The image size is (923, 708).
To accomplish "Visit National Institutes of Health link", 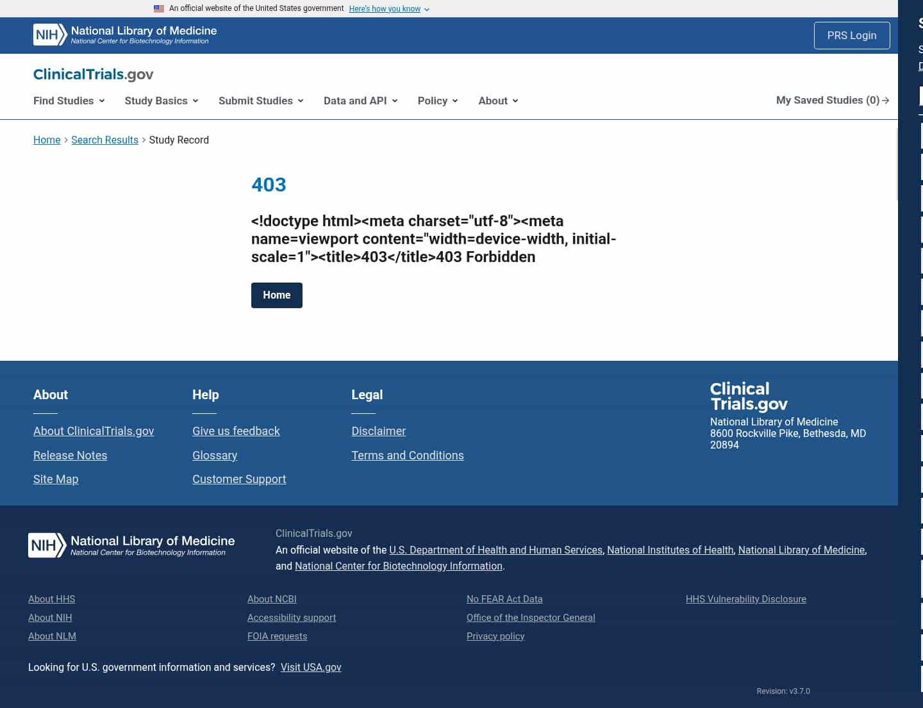I will point(670,550).
